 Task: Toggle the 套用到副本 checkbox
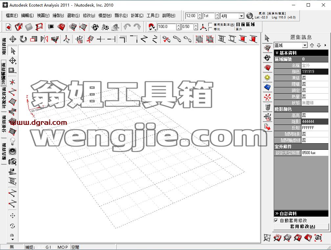(210, 25)
